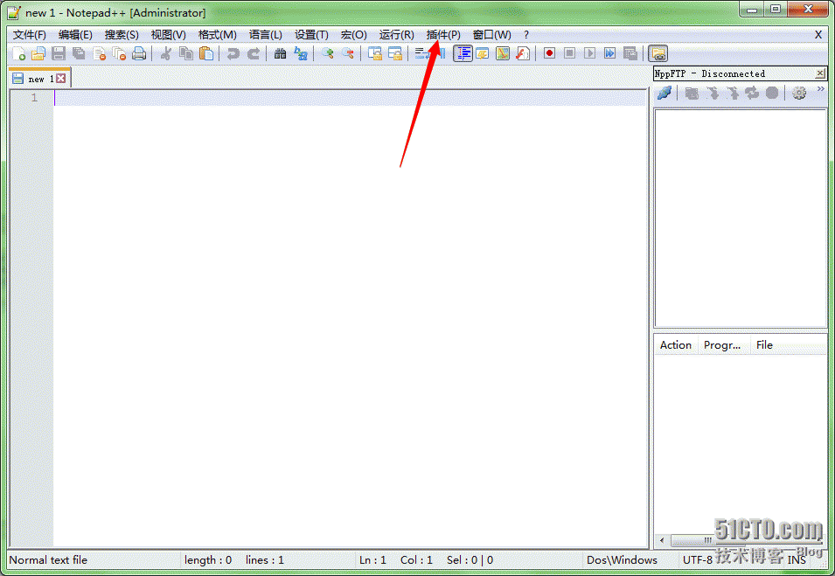The image size is (835, 576).
Task: Click the menu-bar X close-document button
Action: coord(818,35)
